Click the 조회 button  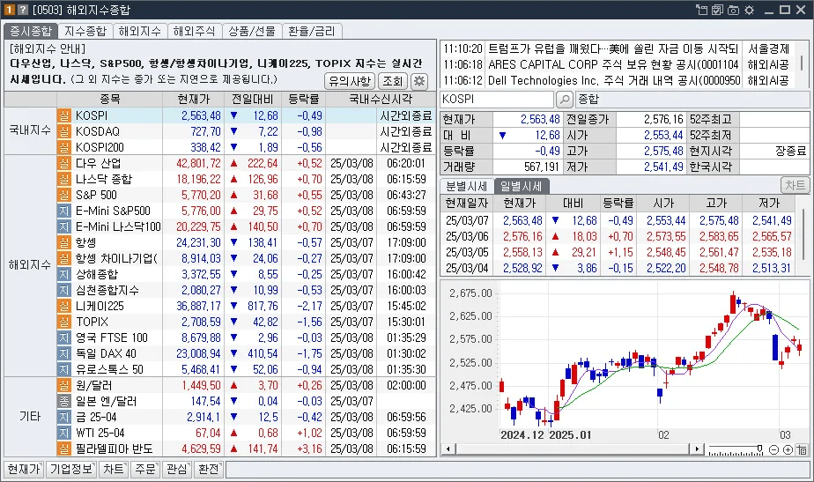point(393,81)
